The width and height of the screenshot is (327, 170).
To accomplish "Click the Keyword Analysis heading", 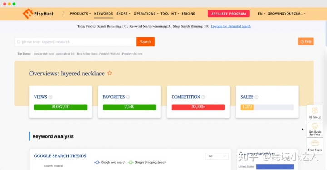I will [53, 136].
